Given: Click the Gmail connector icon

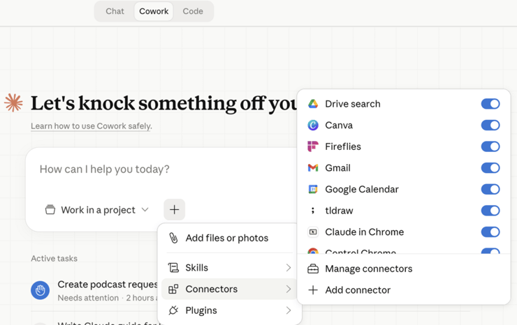Looking at the screenshot, I should 313,168.
